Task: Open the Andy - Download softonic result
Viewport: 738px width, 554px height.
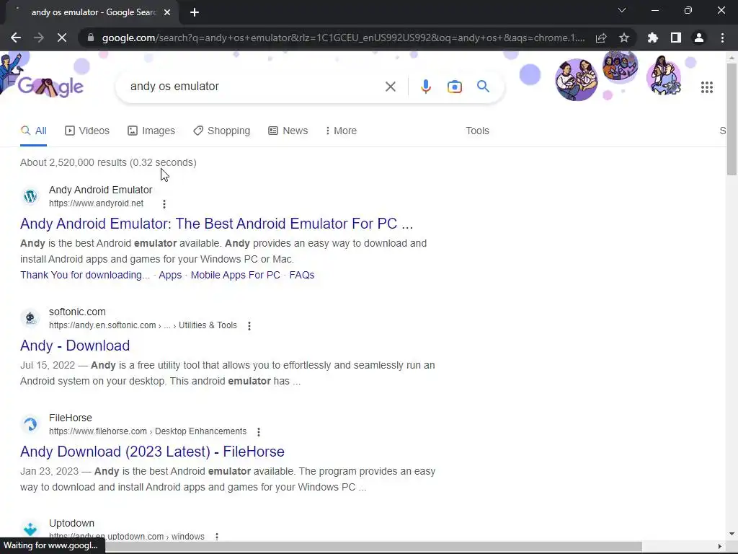Action: coord(75,346)
